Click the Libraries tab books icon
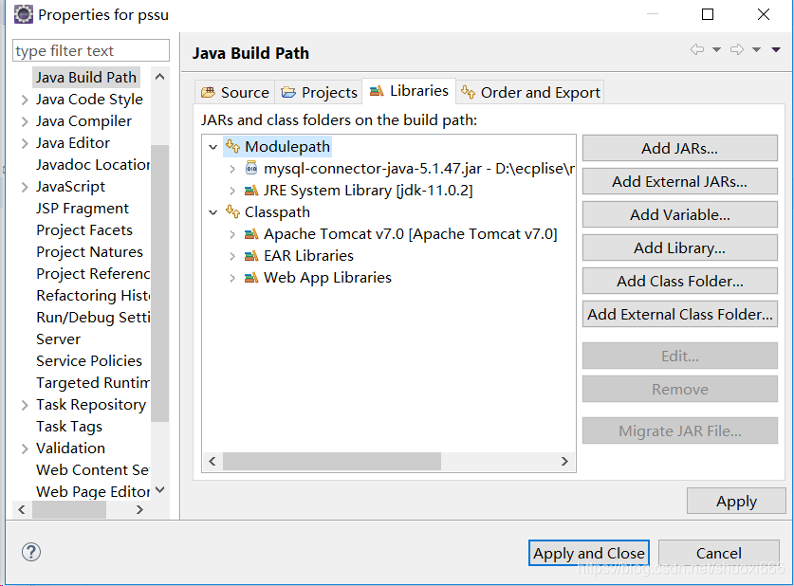This screenshot has height=586, width=794. (377, 91)
